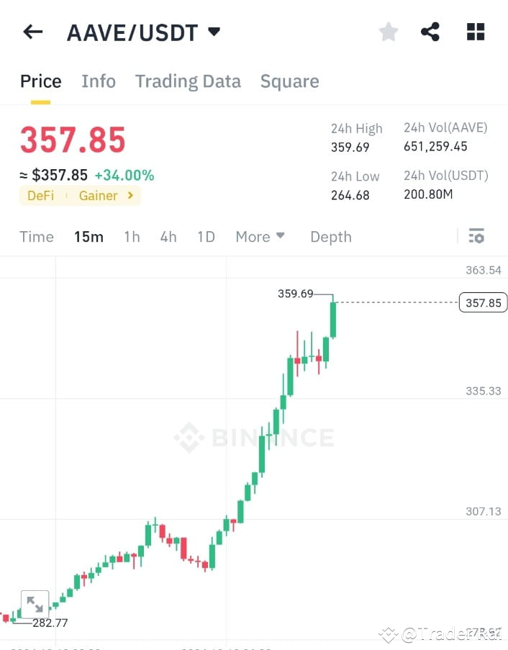This screenshot has width=508, height=650.
Task: Navigate back using the arrow icon
Action: coord(32,31)
